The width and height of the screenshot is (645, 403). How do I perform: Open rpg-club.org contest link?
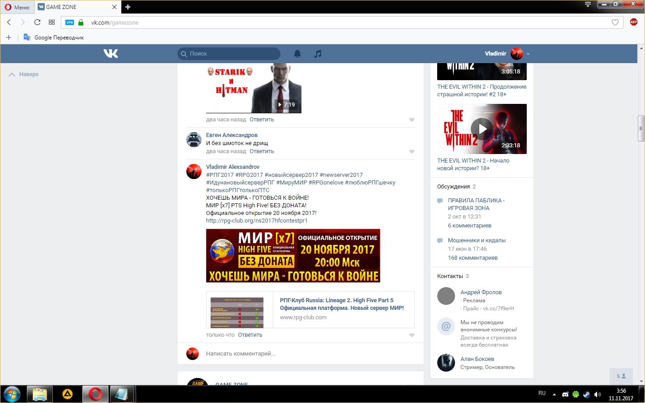click(x=257, y=221)
